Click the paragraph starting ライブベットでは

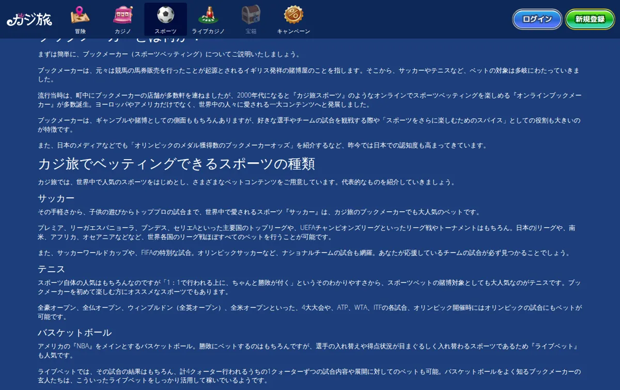click(309, 376)
